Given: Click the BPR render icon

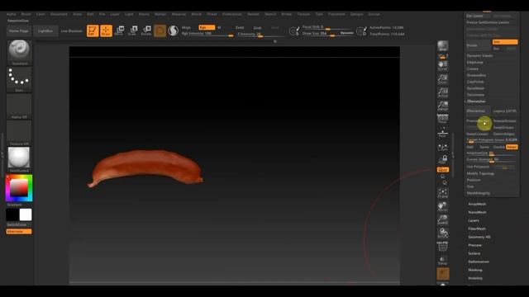Looking at the screenshot, I should (x=443, y=46).
